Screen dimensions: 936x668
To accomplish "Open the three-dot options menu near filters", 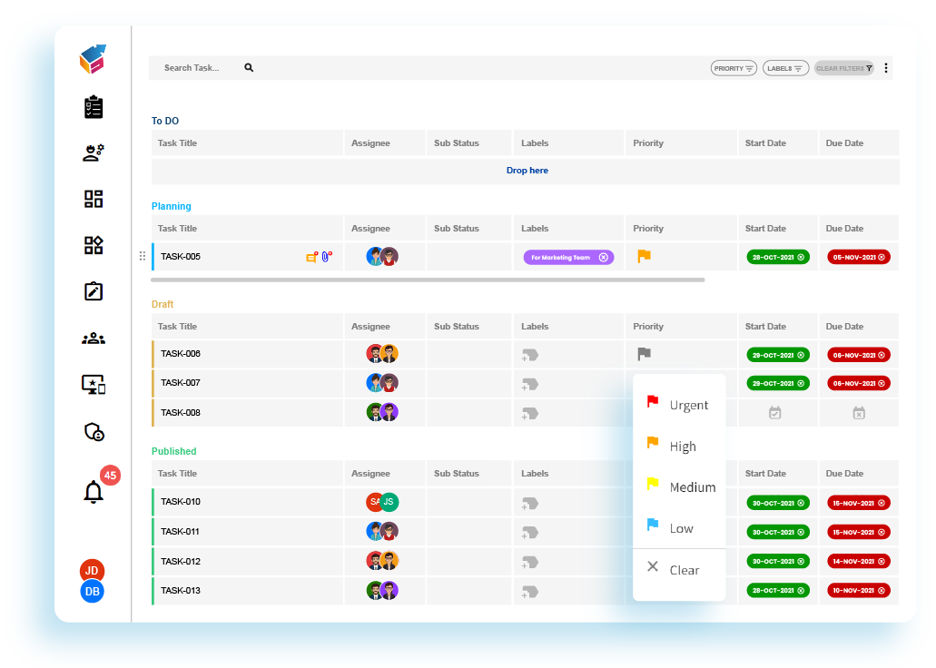I will click(x=885, y=67).
